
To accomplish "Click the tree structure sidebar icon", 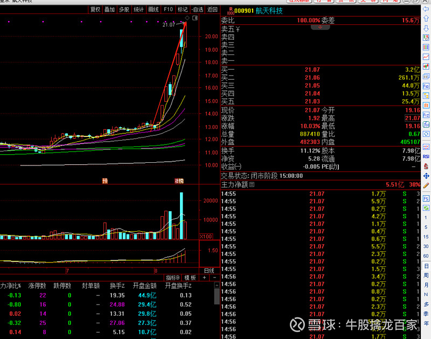I will 426,96.
